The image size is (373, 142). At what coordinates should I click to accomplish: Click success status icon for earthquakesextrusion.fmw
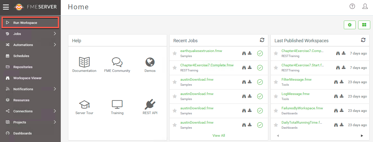point(260,53)
